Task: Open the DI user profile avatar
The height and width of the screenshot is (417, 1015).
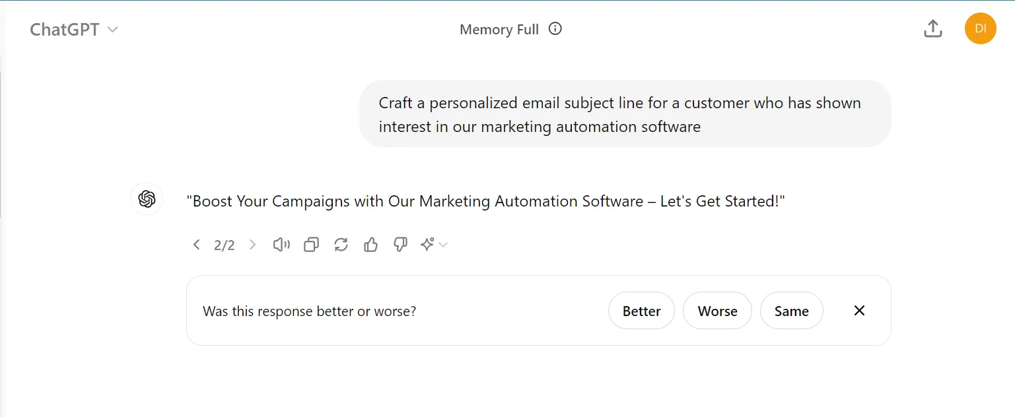Action: (x=980, y=29)
